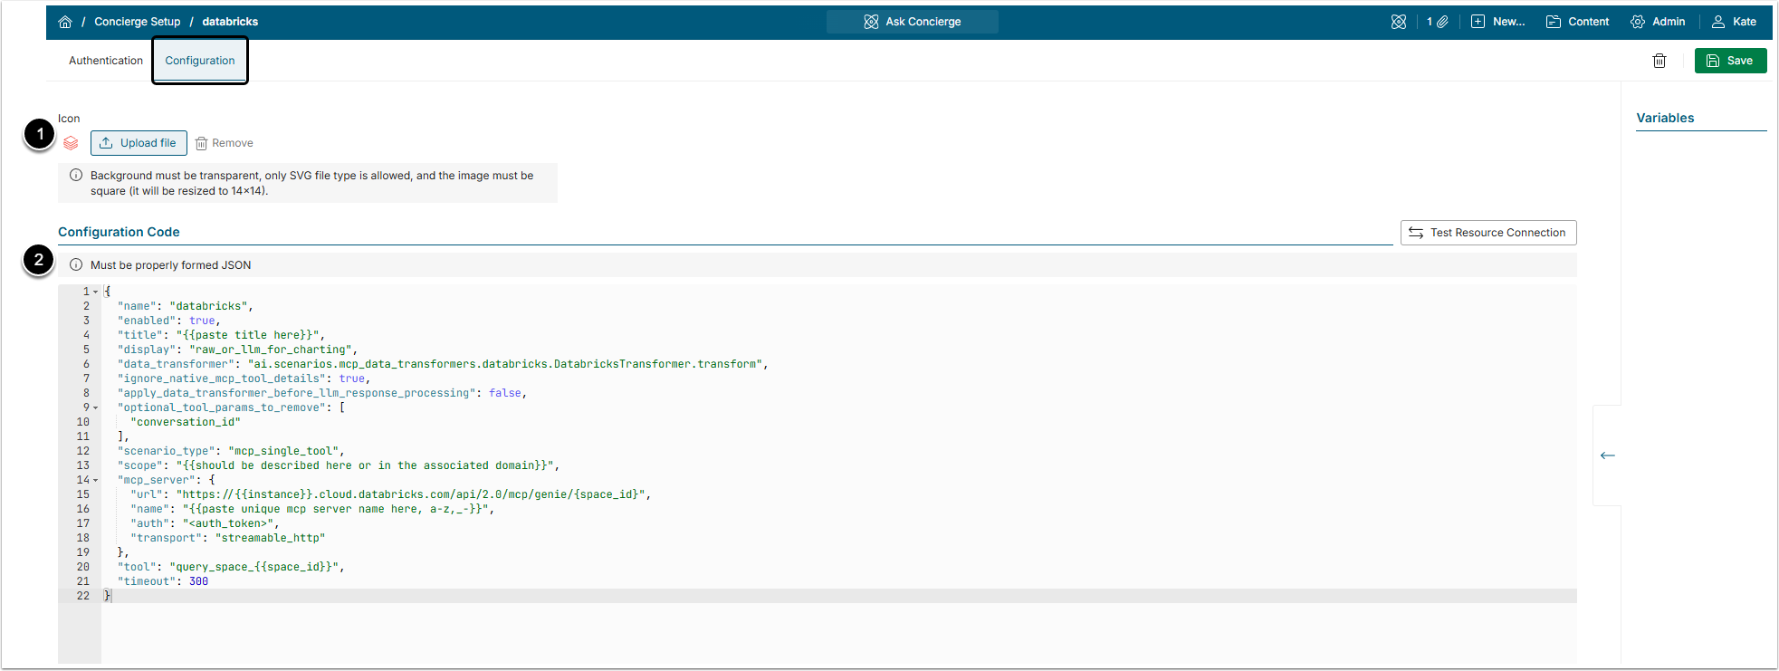
Task: Click the current databricks icon preview
Action: click(x=71, y=143)
